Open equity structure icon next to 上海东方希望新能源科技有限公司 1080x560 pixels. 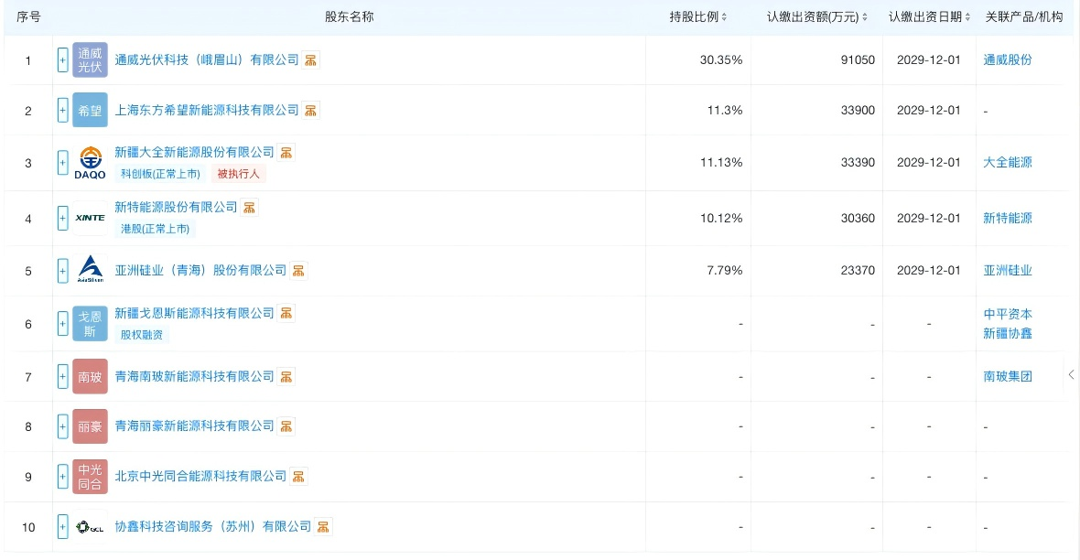click(311, 110)
